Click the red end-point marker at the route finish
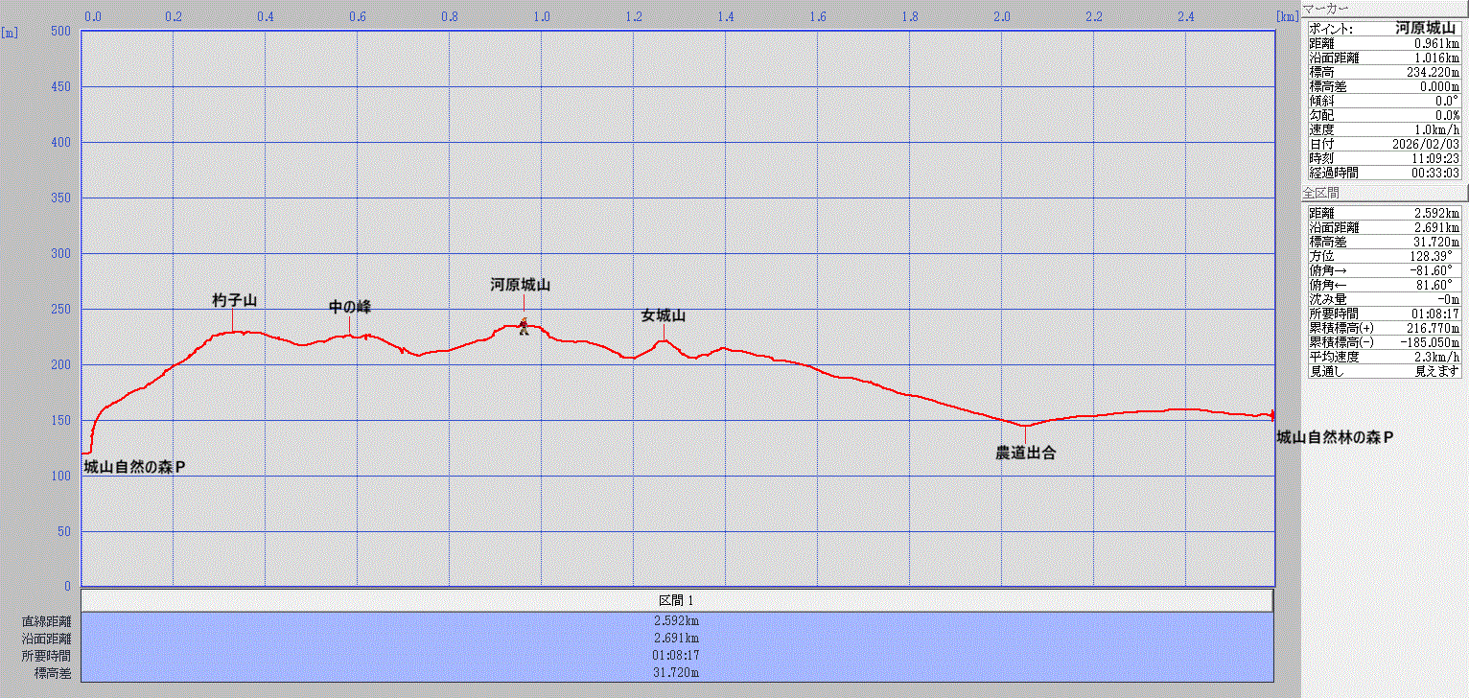This screenshot has width=1469, height=698. (1271, 415)
